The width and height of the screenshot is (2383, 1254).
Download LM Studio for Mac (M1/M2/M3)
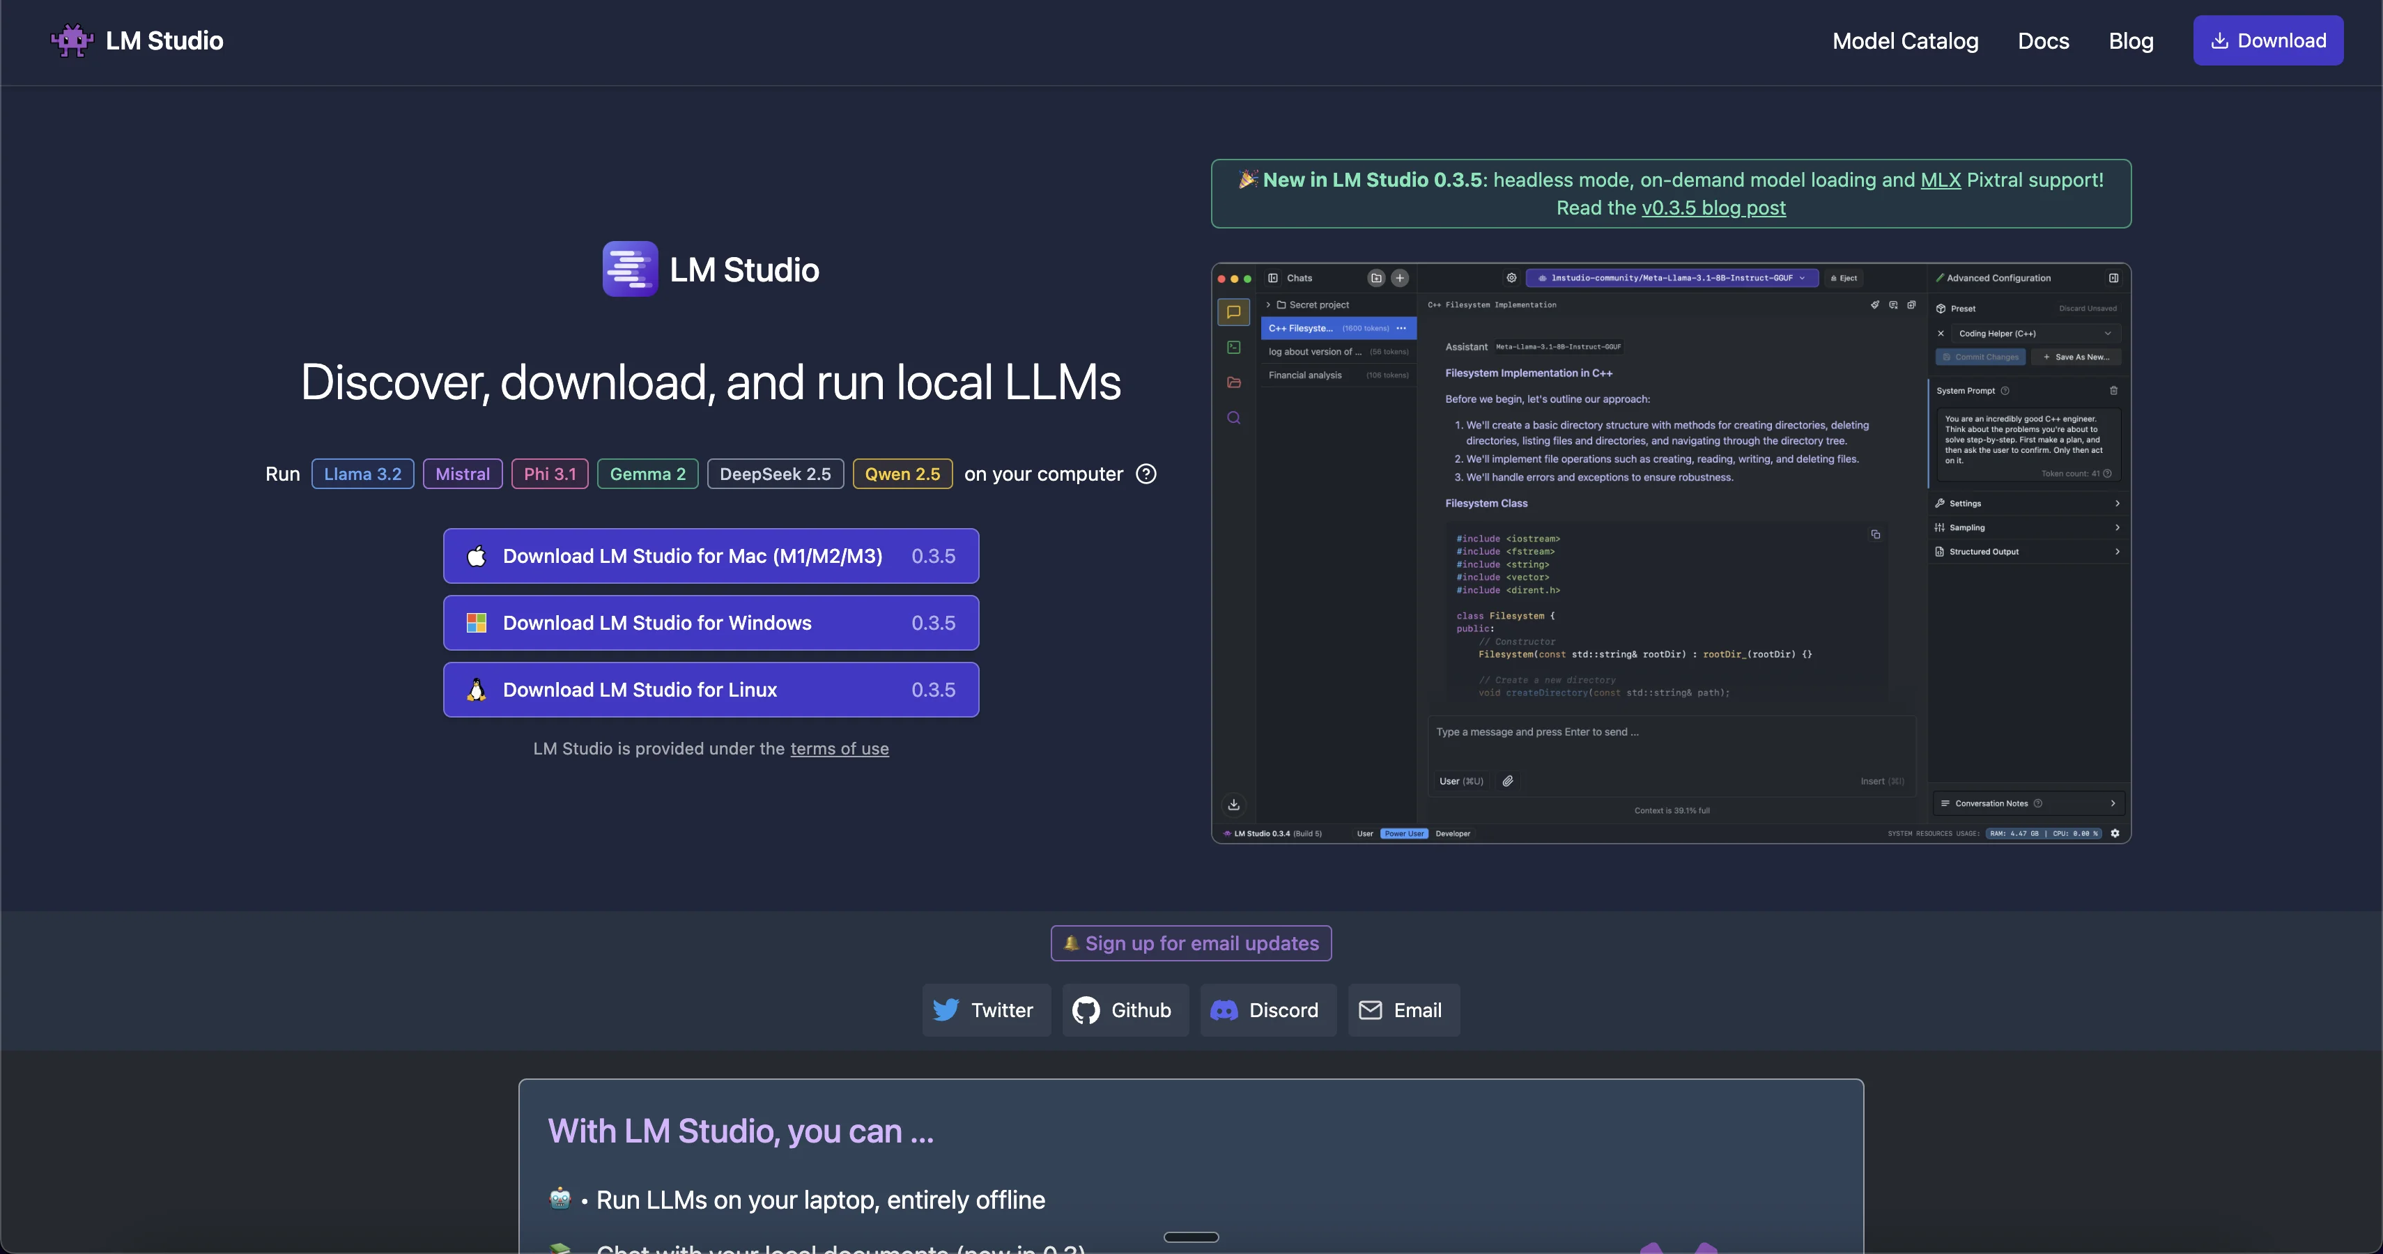point(711,556)
